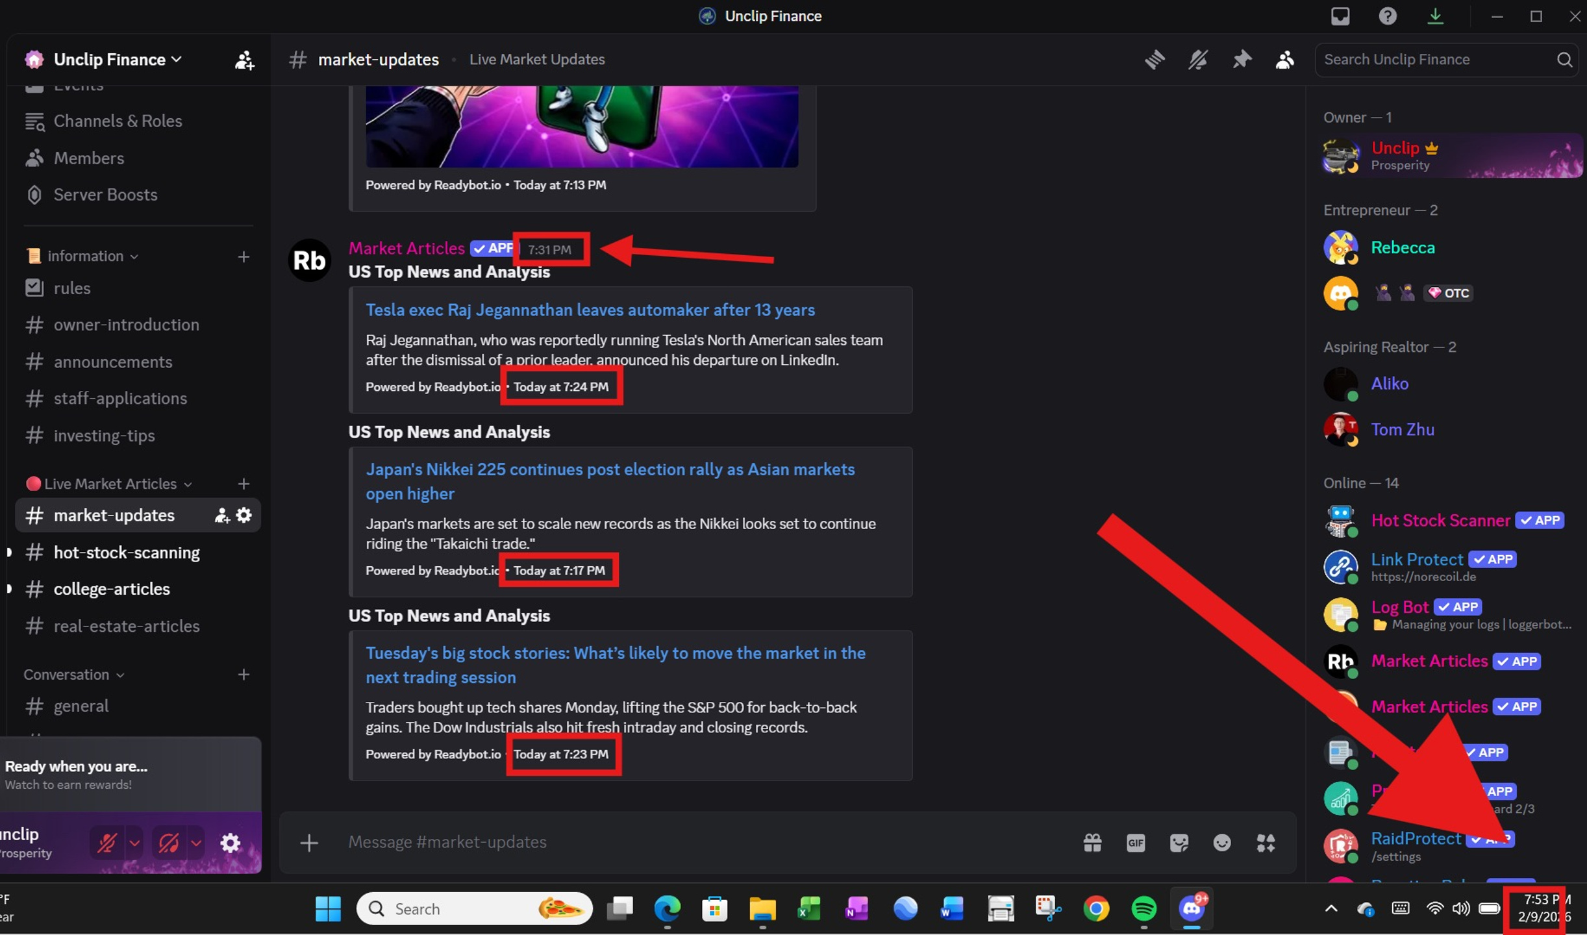
Task: Click the Search Unclip Finance field
Action: pyautogui.click(x=1446, y=60)
